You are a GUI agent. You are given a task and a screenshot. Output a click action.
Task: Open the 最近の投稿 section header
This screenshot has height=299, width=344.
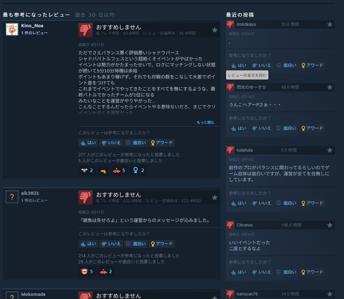tap(240, 15)
